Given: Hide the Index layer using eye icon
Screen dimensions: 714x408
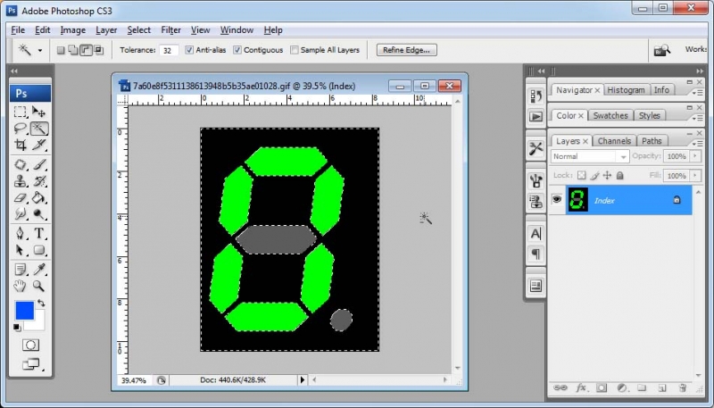Looking at the screenshot, I should [x=557, y=201].
